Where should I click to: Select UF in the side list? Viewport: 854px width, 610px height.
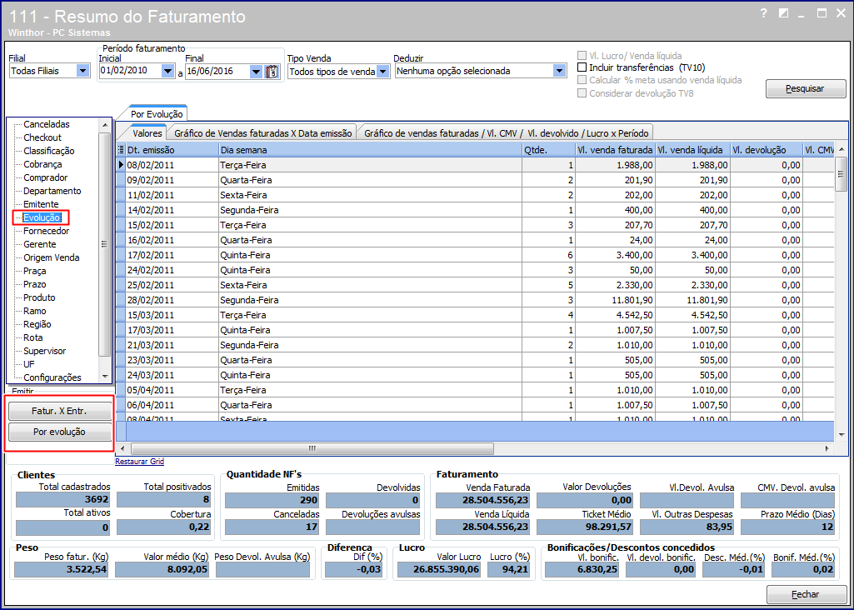point(29,364)
